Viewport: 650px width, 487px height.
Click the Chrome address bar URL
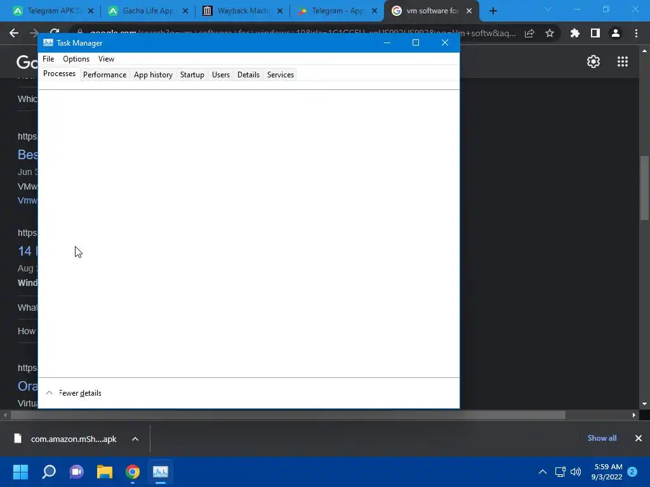pyautogui.click(x=303, y=32)
